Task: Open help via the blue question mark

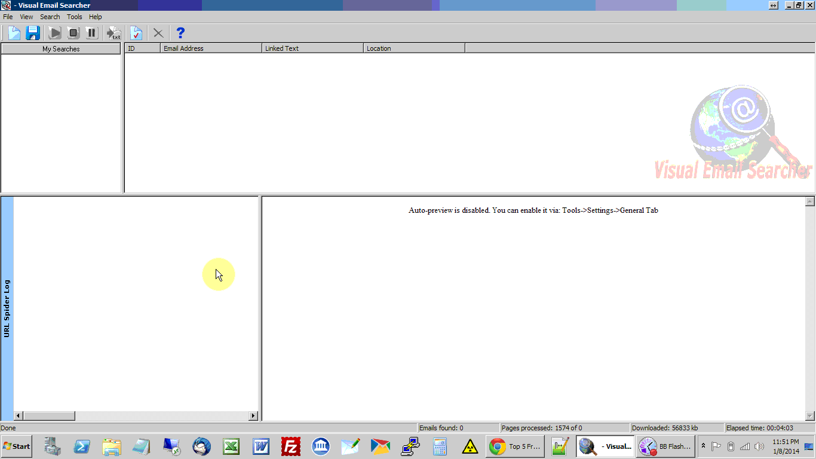Action: click(x=180, y=33)
